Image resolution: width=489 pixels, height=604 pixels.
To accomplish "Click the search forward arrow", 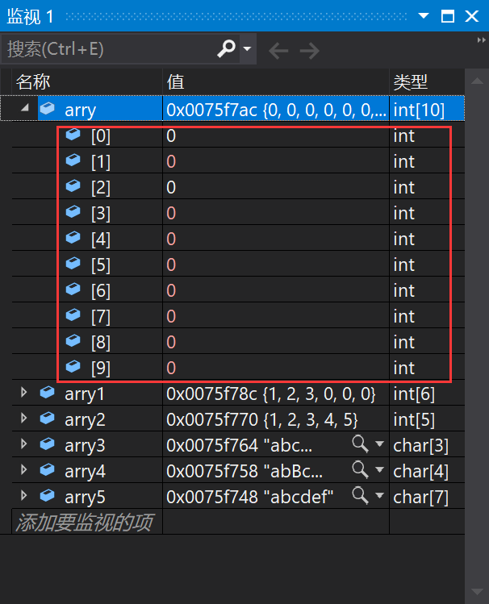I will click(x=310, y=51).
